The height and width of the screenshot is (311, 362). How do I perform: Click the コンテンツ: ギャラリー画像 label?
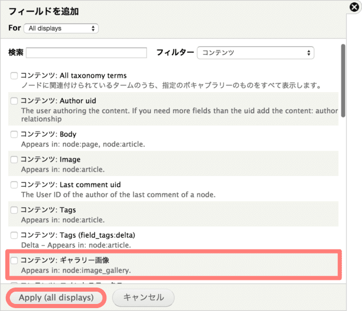65,261
